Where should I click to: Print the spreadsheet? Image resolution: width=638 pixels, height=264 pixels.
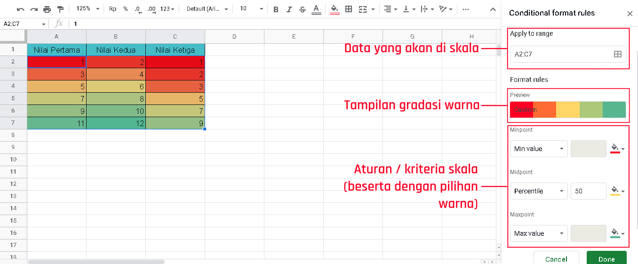coord(47,9)
